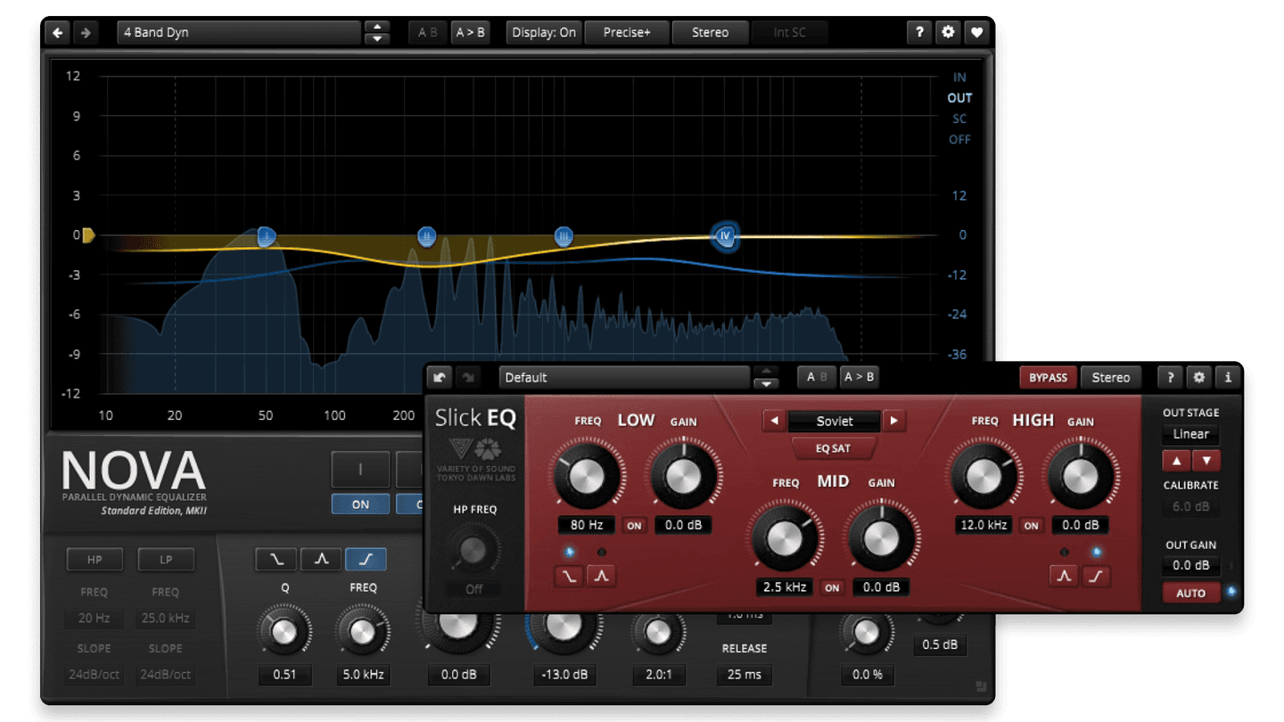This screenshot has height=722, width=1284.
Task: Toggle the MID band ON switch in SlickEQ
Action: [832, 587]
